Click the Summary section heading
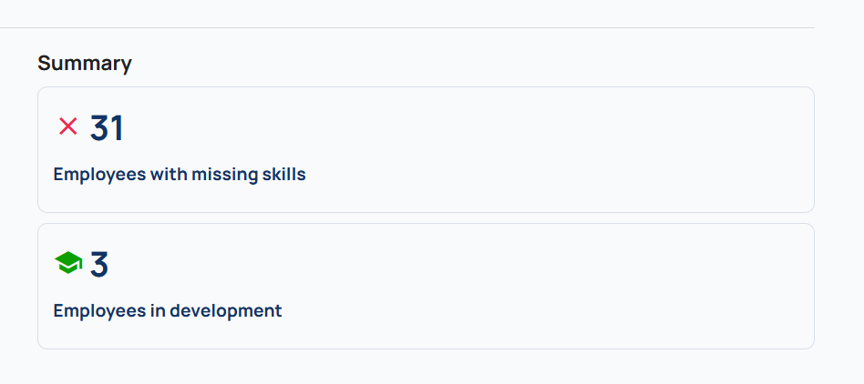864x384 pixels. (85, 63)
